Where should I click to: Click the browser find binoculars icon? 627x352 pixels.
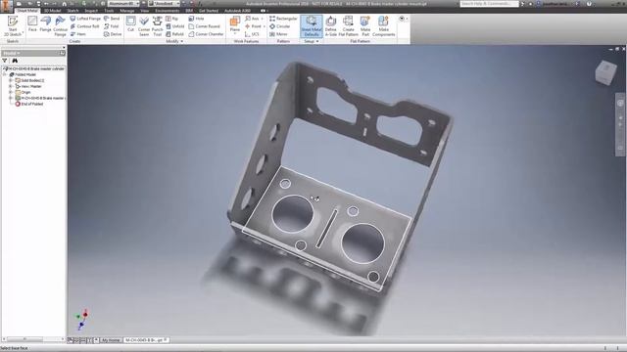click(x=15, y=61)
